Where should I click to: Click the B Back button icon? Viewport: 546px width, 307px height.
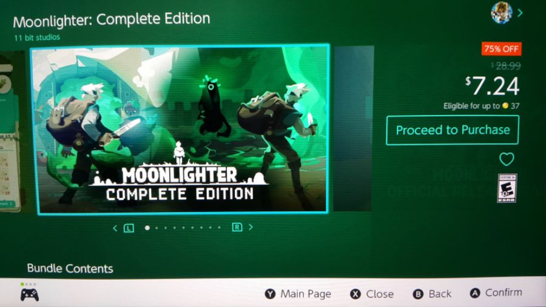click(x=417, y=294)
